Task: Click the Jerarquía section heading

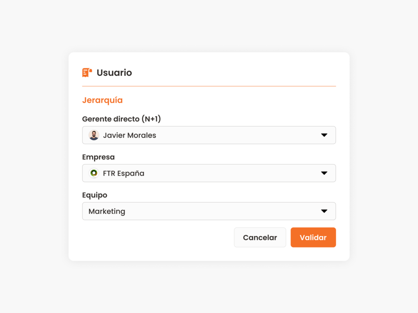Action: coord(102,100)
